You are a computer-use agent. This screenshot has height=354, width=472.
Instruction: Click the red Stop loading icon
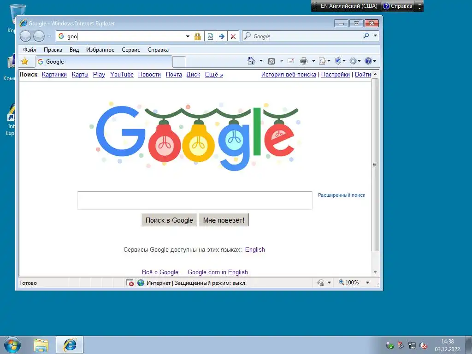pos(233,36)
